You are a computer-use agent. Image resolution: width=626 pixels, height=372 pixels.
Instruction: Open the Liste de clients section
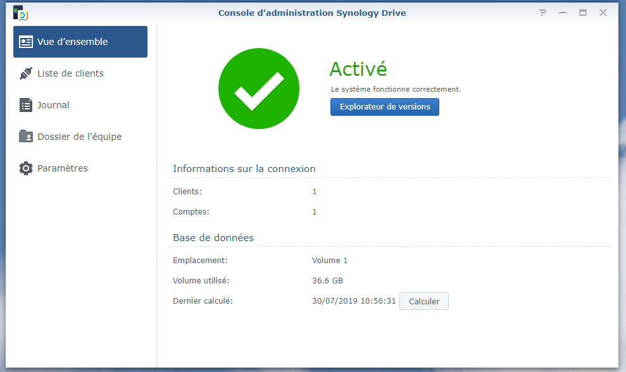click(80, 73)
